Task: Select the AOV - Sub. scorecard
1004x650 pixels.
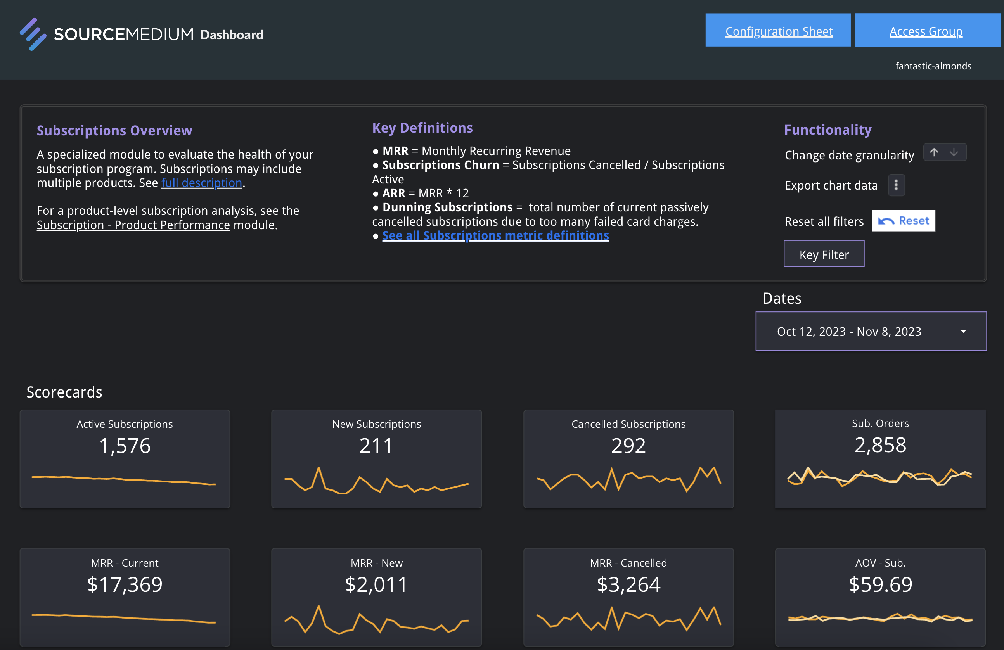Action: (880, 584)
